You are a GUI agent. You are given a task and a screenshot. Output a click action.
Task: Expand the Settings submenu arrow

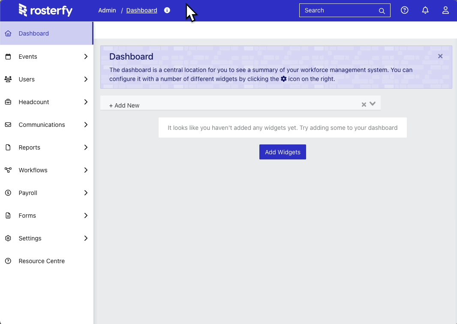(x=86, y=238)
